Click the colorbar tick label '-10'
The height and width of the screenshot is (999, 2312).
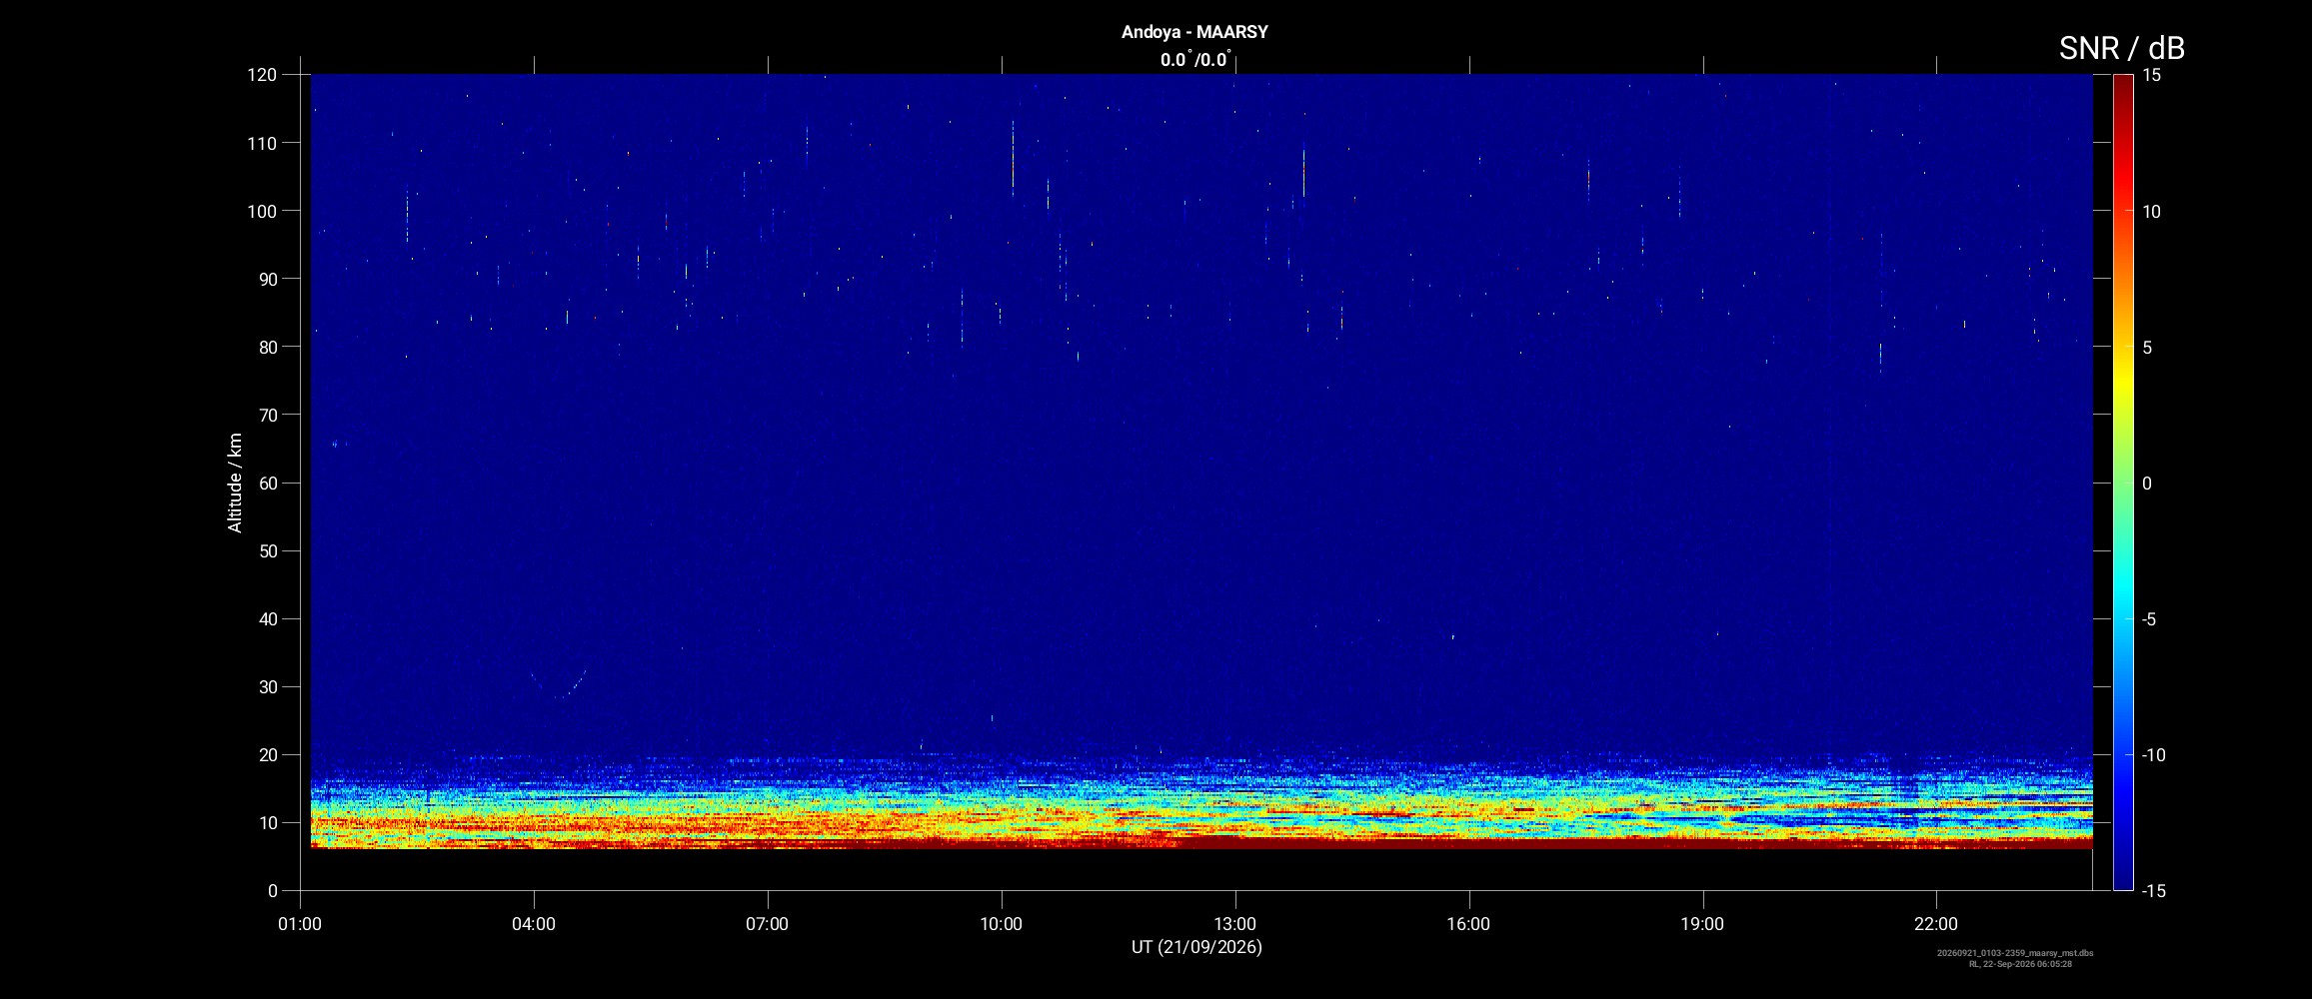tap(2154, 755)
